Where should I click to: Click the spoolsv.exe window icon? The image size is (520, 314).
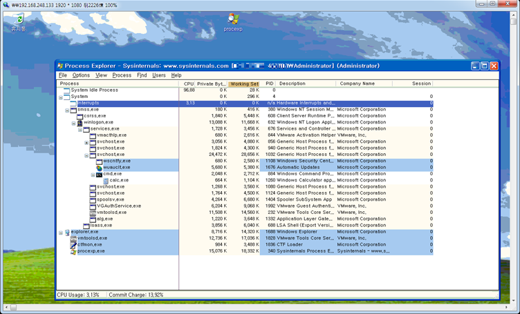click(93, 200)
